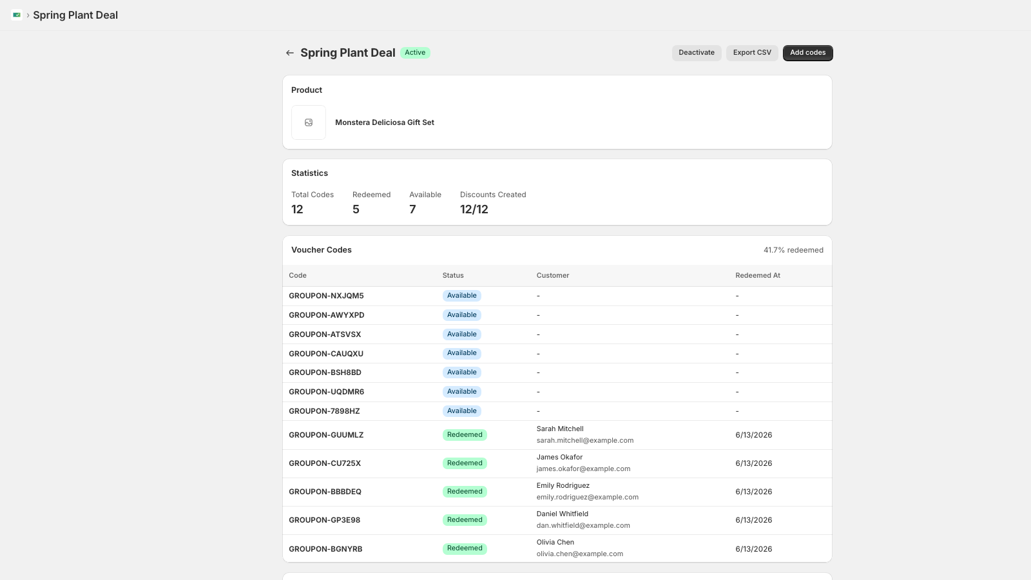Screen dimensions: 1031x580
Task: Click the Code column header
Action: (298, 276)
